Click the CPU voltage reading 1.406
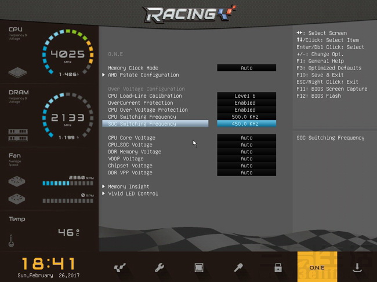This screenshot has width=377, height=282. (69, 74)
